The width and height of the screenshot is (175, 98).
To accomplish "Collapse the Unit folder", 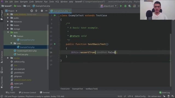I will pos(11,43).
